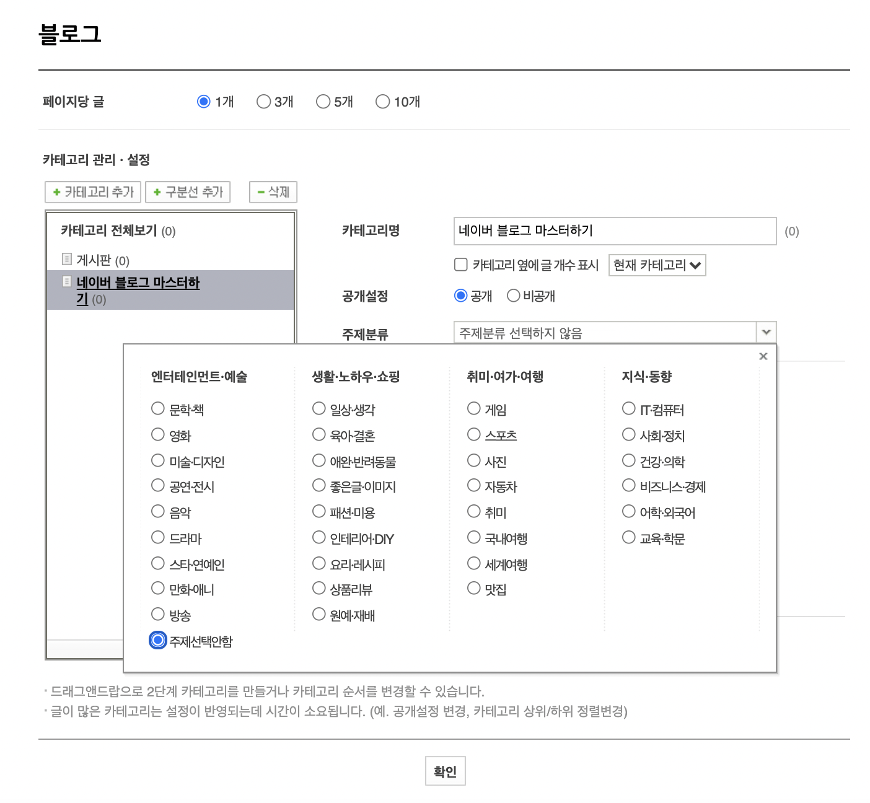Choose the IT·컴퓨터 topic

point(629,408)
